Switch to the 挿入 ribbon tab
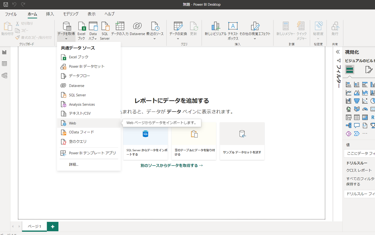The height and width of the screenshot is (235, 375). (50, 14)
